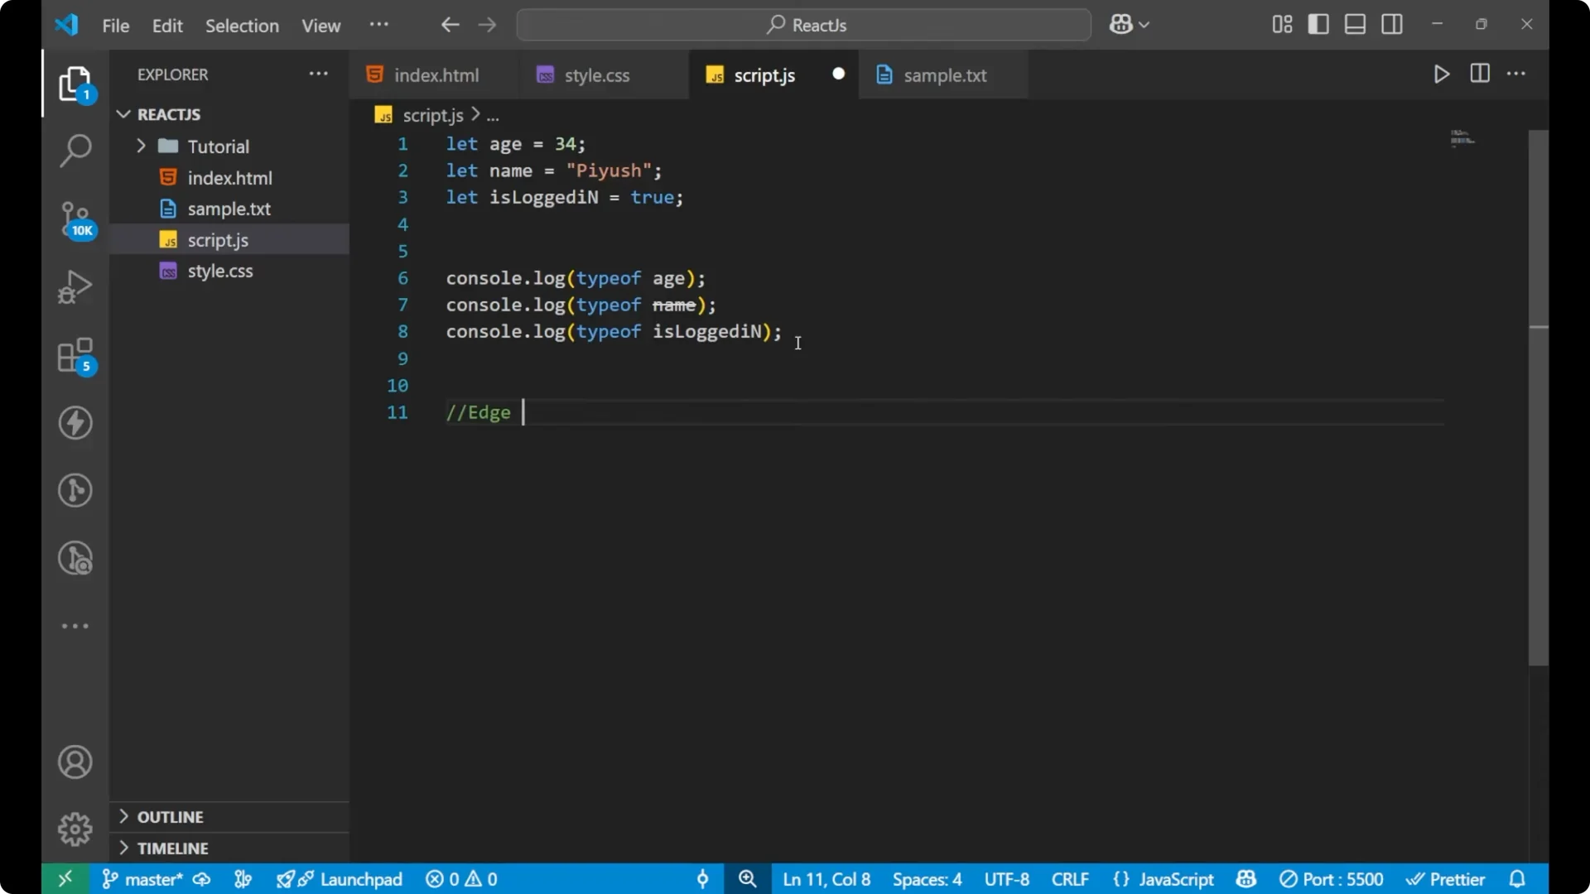Open the Search view in the activity bar

(75, 151)
